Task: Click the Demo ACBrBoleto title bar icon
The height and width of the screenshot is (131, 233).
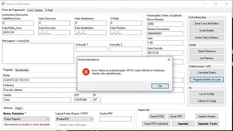Action: 3,4
